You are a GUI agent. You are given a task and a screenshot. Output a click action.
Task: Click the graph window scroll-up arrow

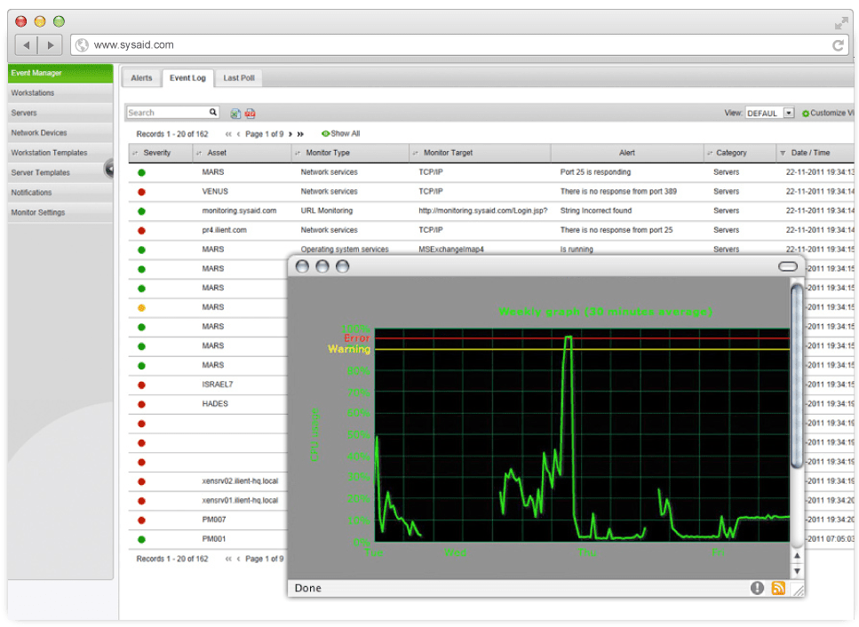(x=797, y=556)
